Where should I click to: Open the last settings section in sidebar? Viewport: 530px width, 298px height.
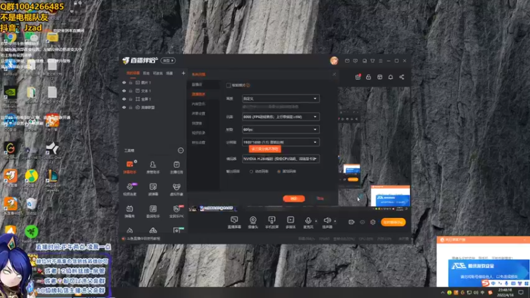click(x=198, y=142)
